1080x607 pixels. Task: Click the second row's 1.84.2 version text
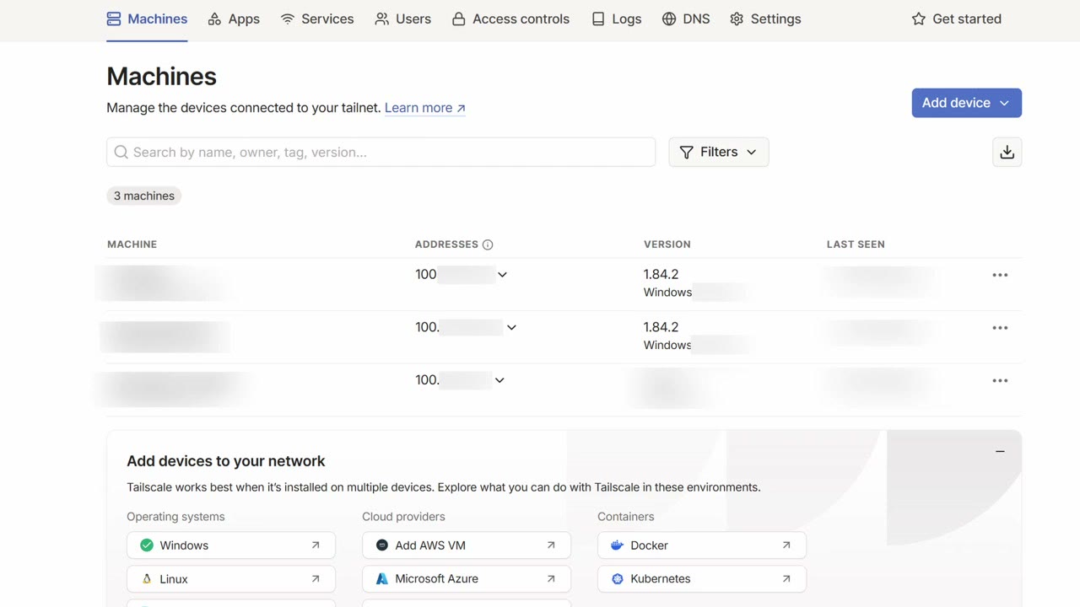point(661,327)
